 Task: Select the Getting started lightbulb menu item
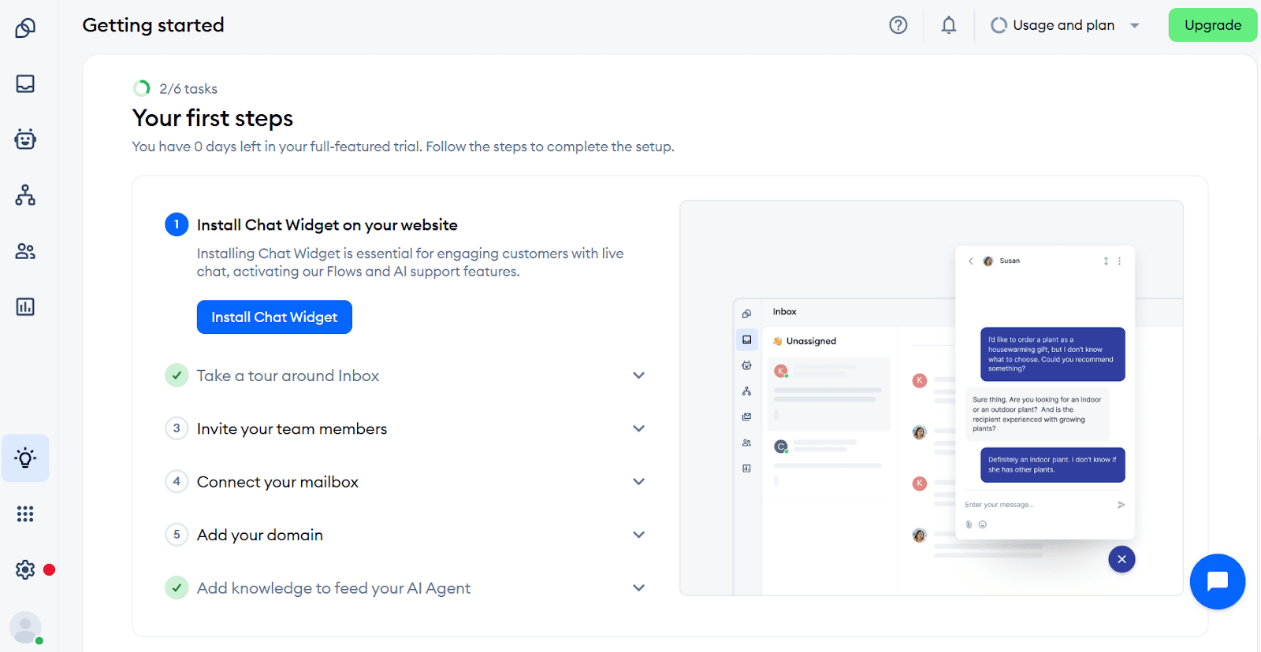click(x=25, y=458)
